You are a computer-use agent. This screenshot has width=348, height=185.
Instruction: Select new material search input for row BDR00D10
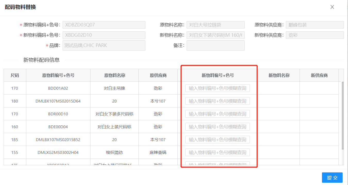[217, 114]
